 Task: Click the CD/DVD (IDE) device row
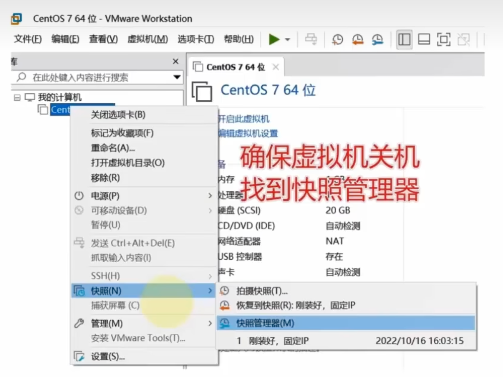[289, 226]
